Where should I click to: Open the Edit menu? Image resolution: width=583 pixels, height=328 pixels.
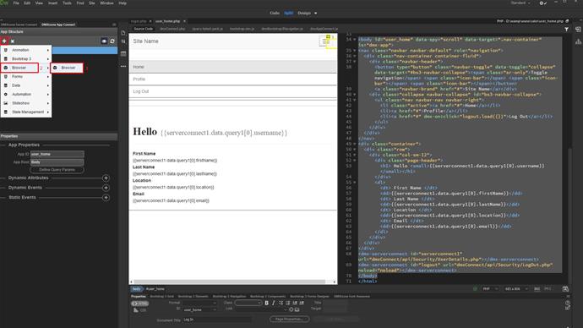pos(27,3)
